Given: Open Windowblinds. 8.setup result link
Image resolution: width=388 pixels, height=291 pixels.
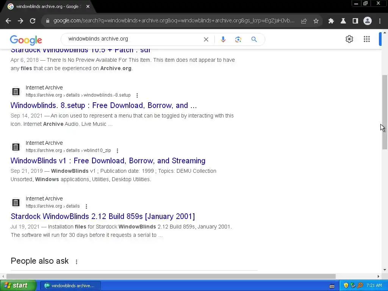Looking at the screenshot, I should pyautogui.click(x=104, y=105).
